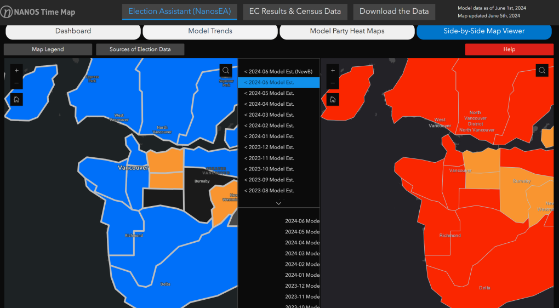Choose right-side 2024-03 Model entry
The width and height of the screenshot is (559, 308).
278,253
